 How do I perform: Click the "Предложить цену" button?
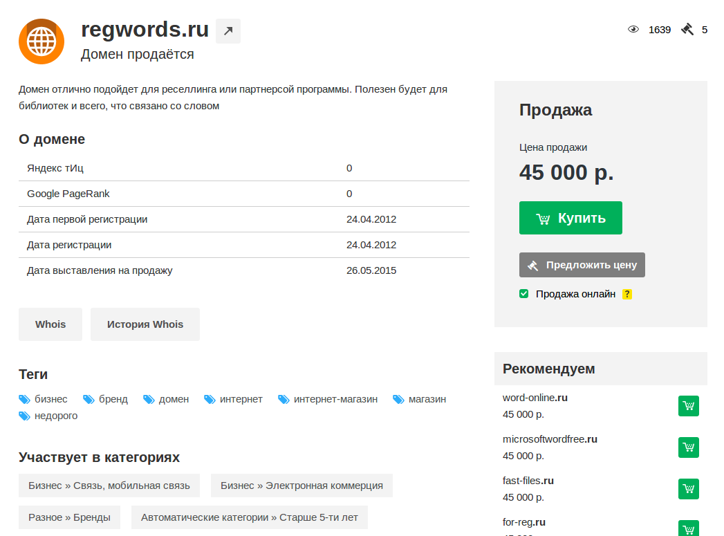[582, 265]
